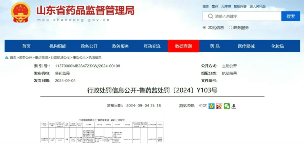Image resolution: width=304 pixels, height=143 pixels.
Task: Go to 事后公示 in breadcrumb
Action: click(79, 58)
